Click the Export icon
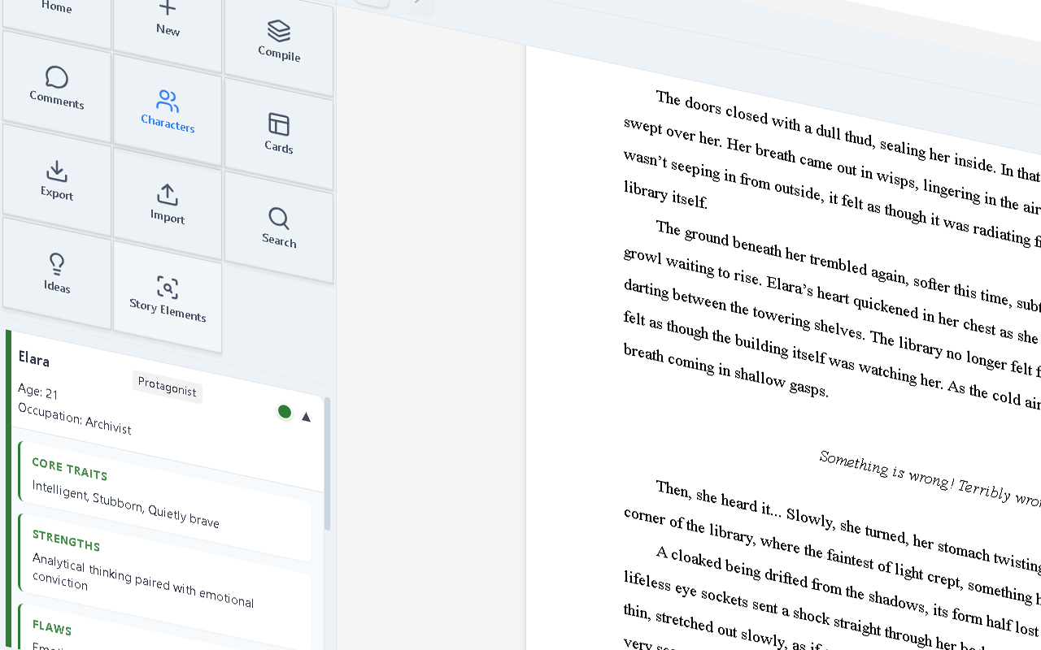 56,179
